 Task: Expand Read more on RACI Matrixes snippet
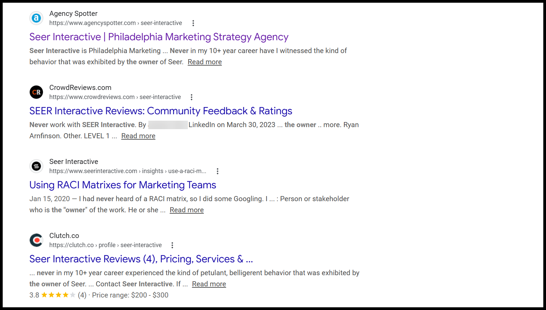pyautogui.click(x=187, y=210)
